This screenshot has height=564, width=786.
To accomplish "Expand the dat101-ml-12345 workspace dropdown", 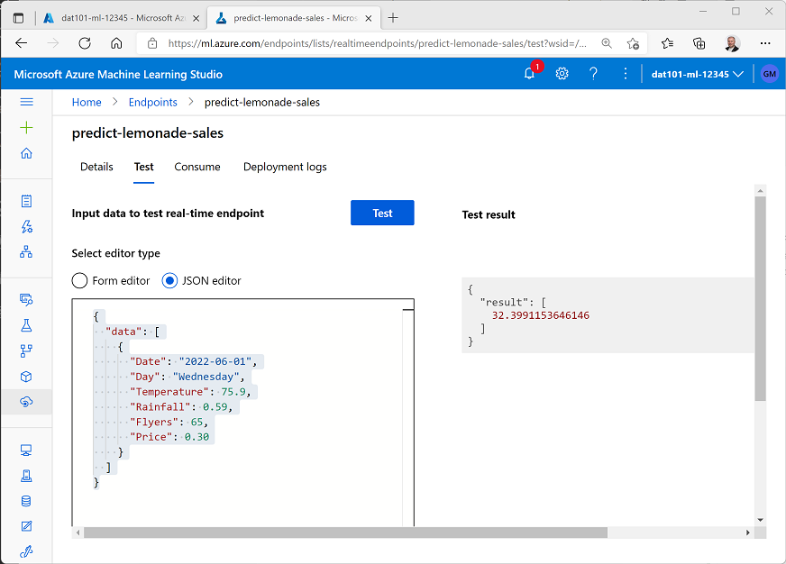I will pos(697,73).
